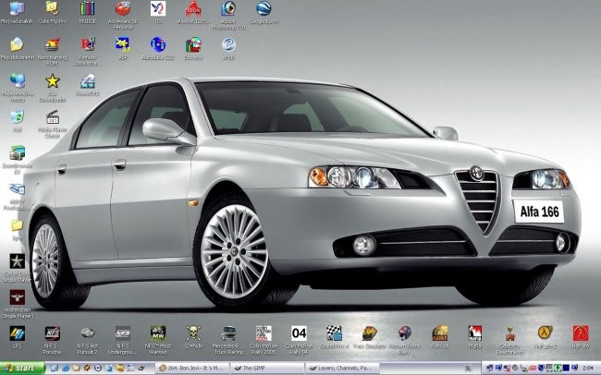Click the SL language indicator in taskbar
Screen dimensions: 601x375
(x=468, y=369)
